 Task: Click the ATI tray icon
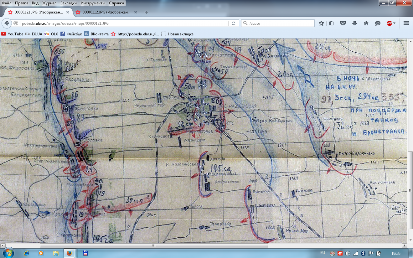(x=340, y=253)
